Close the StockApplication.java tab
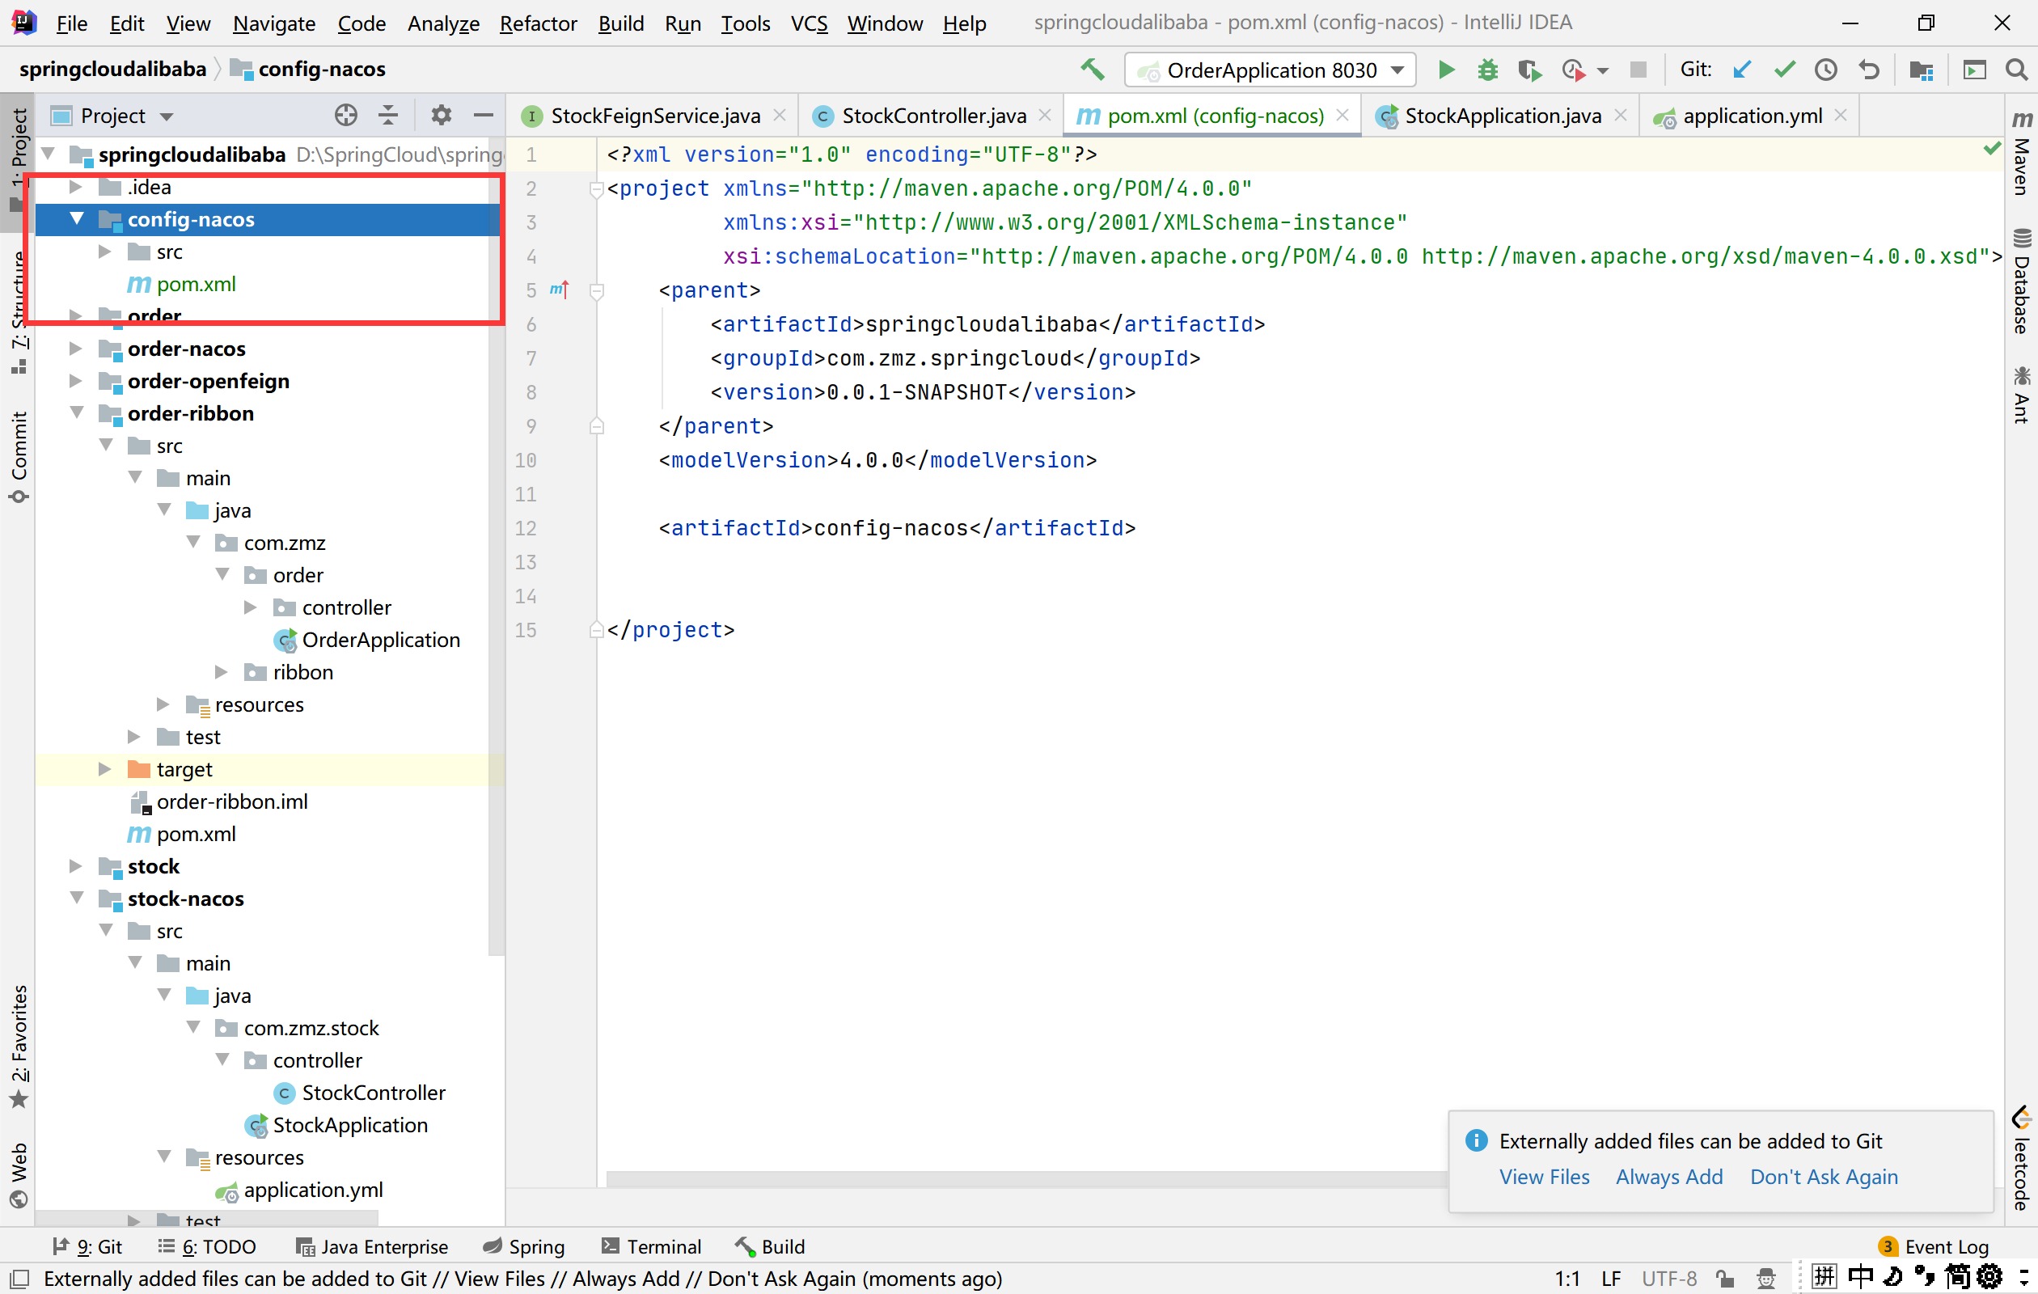2038x1294 pixels. (x=1621, y=115)
